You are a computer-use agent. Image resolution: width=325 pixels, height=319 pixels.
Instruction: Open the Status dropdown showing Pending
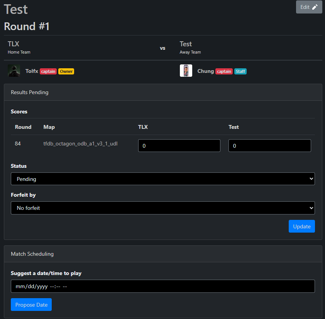point(162,179)
